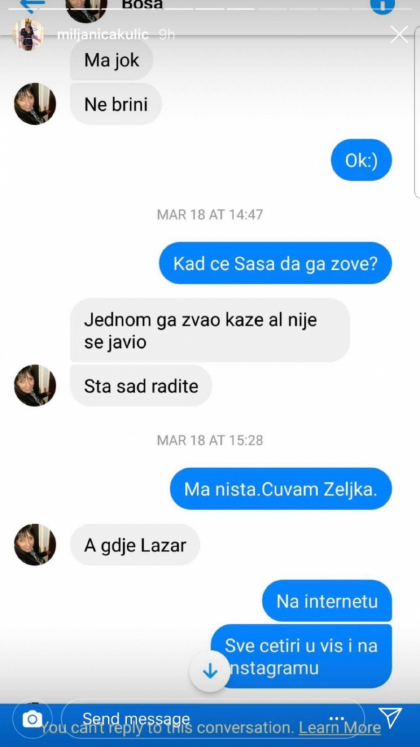Tap the avatar next to Ne brini
Viewport: 420px width, 747px height.
click(x=35, y=104)
